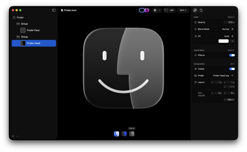Open the document inspector tab

[201, 10]
